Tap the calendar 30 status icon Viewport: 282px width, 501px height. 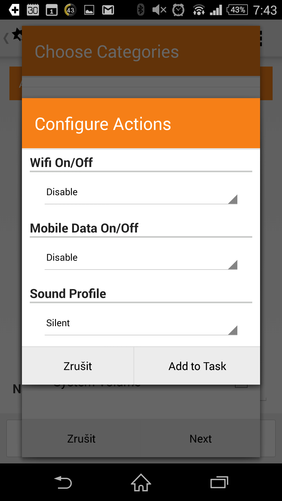click(x=33, y=10)
